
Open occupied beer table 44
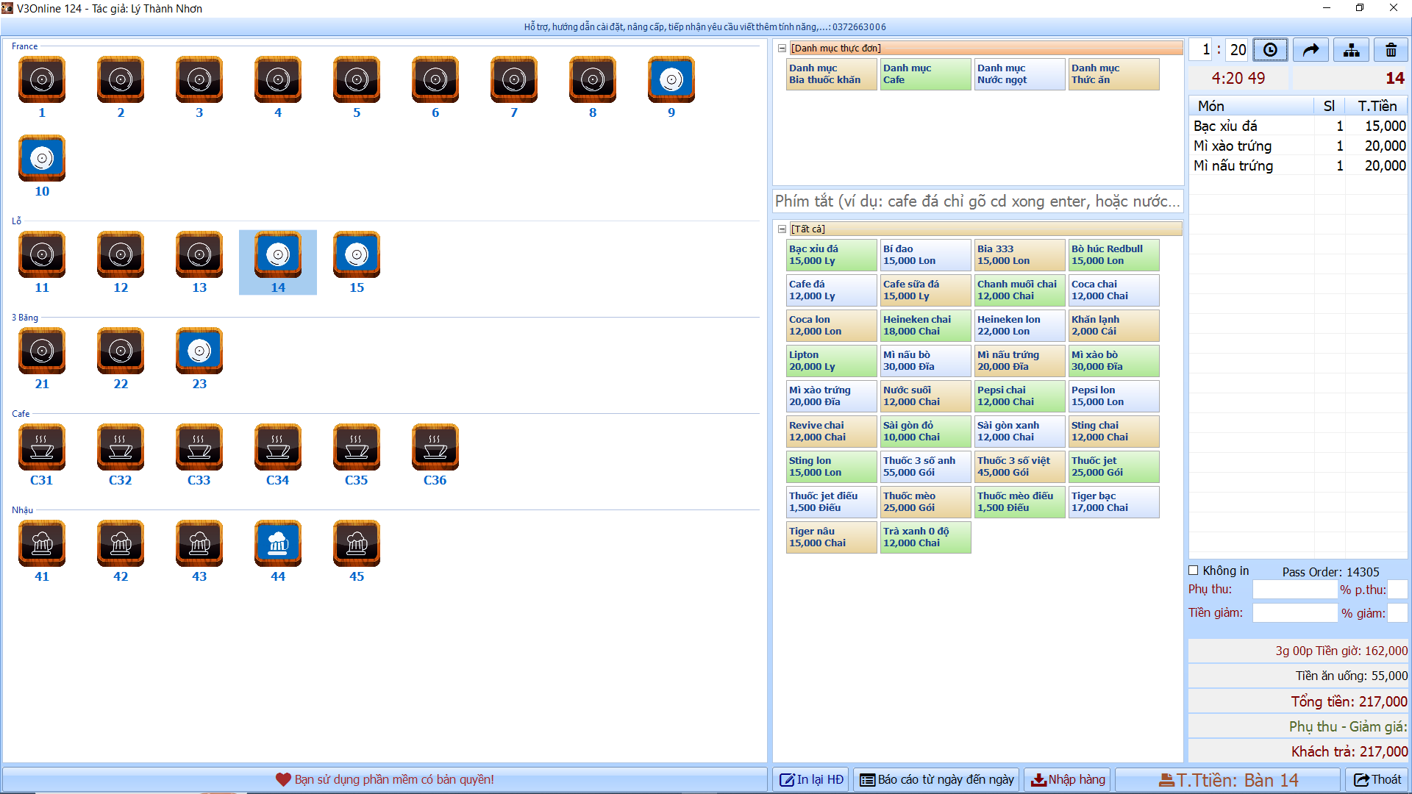(278, 543)
